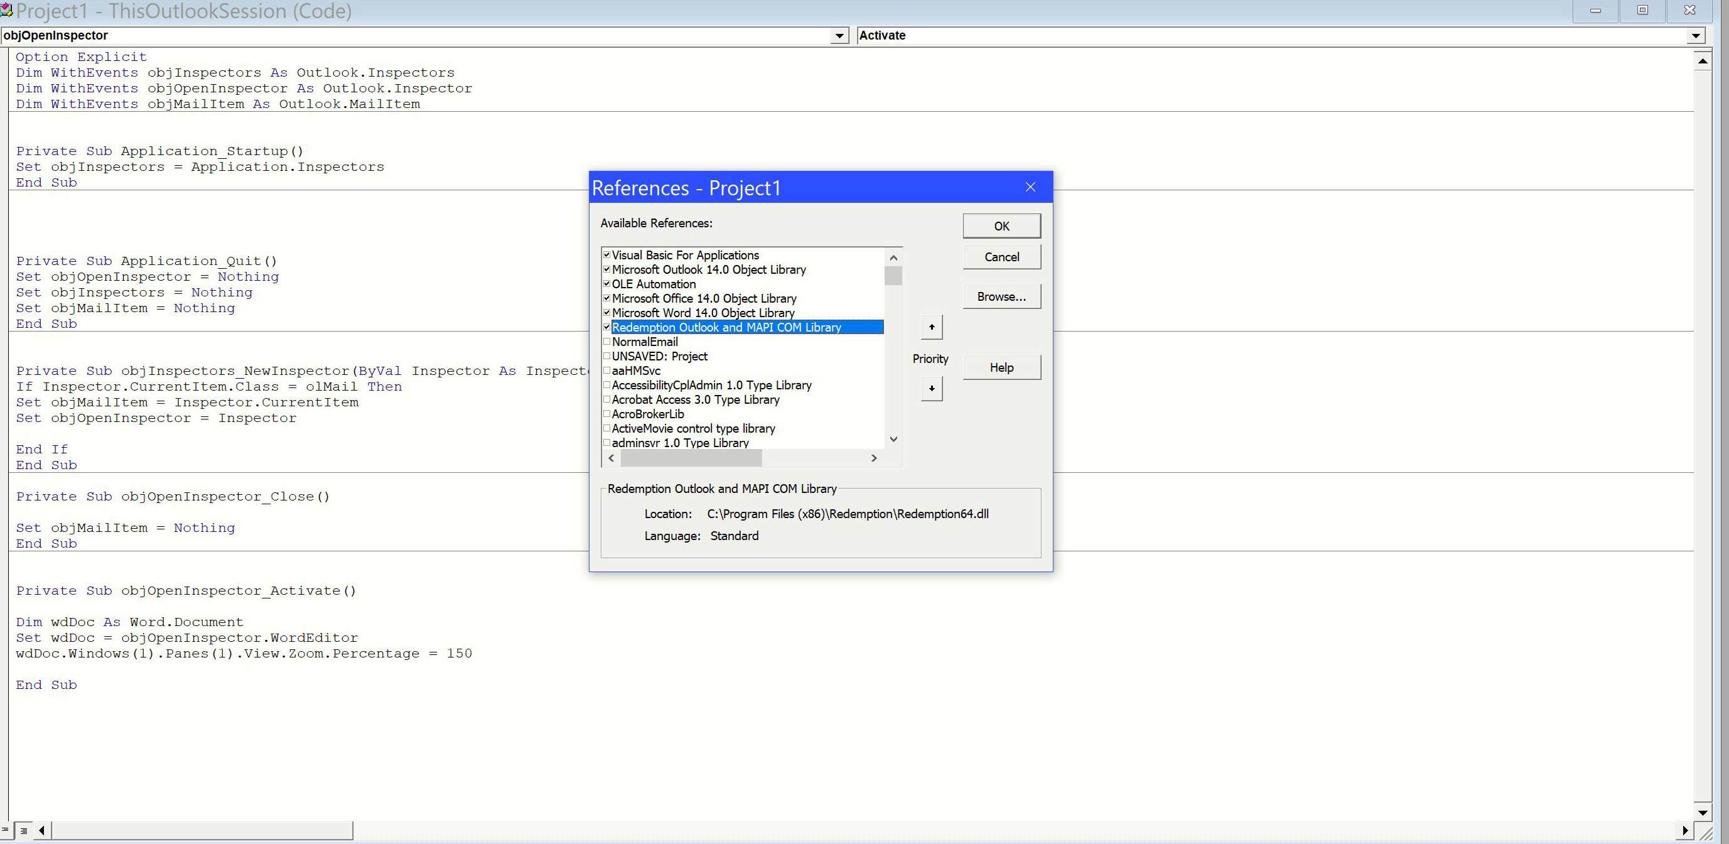Check the AcroBrokerLib reference box
The height and width of the screenshot is (844, 1729).
pyautogui.click(x=606, y=414)
